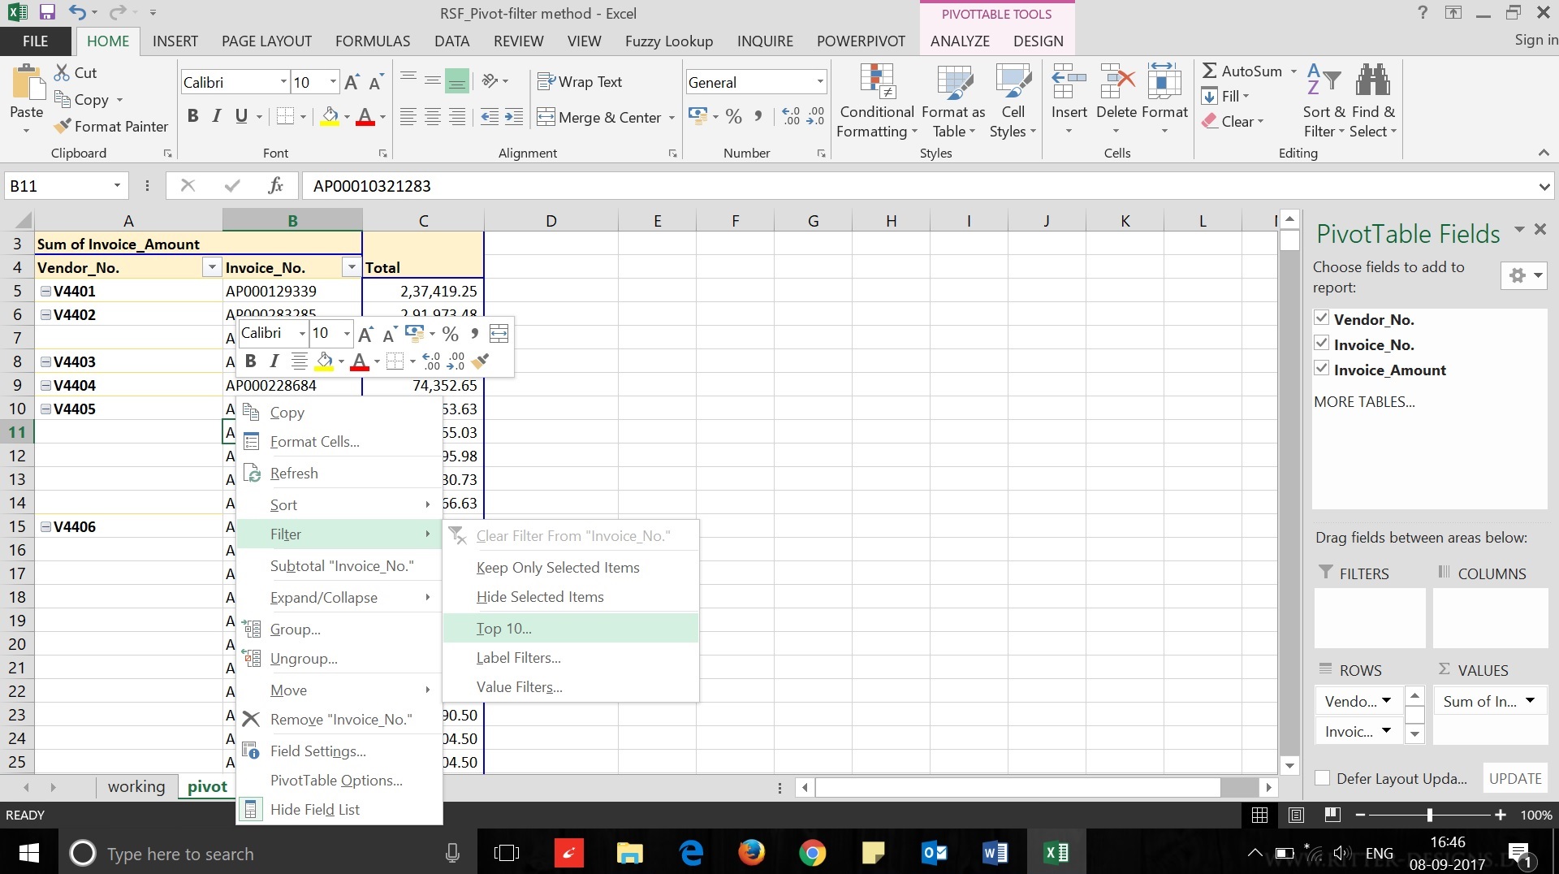Apply percent style from ribbon Number group
The image size is (1559, 874).
tap(734, 116)
